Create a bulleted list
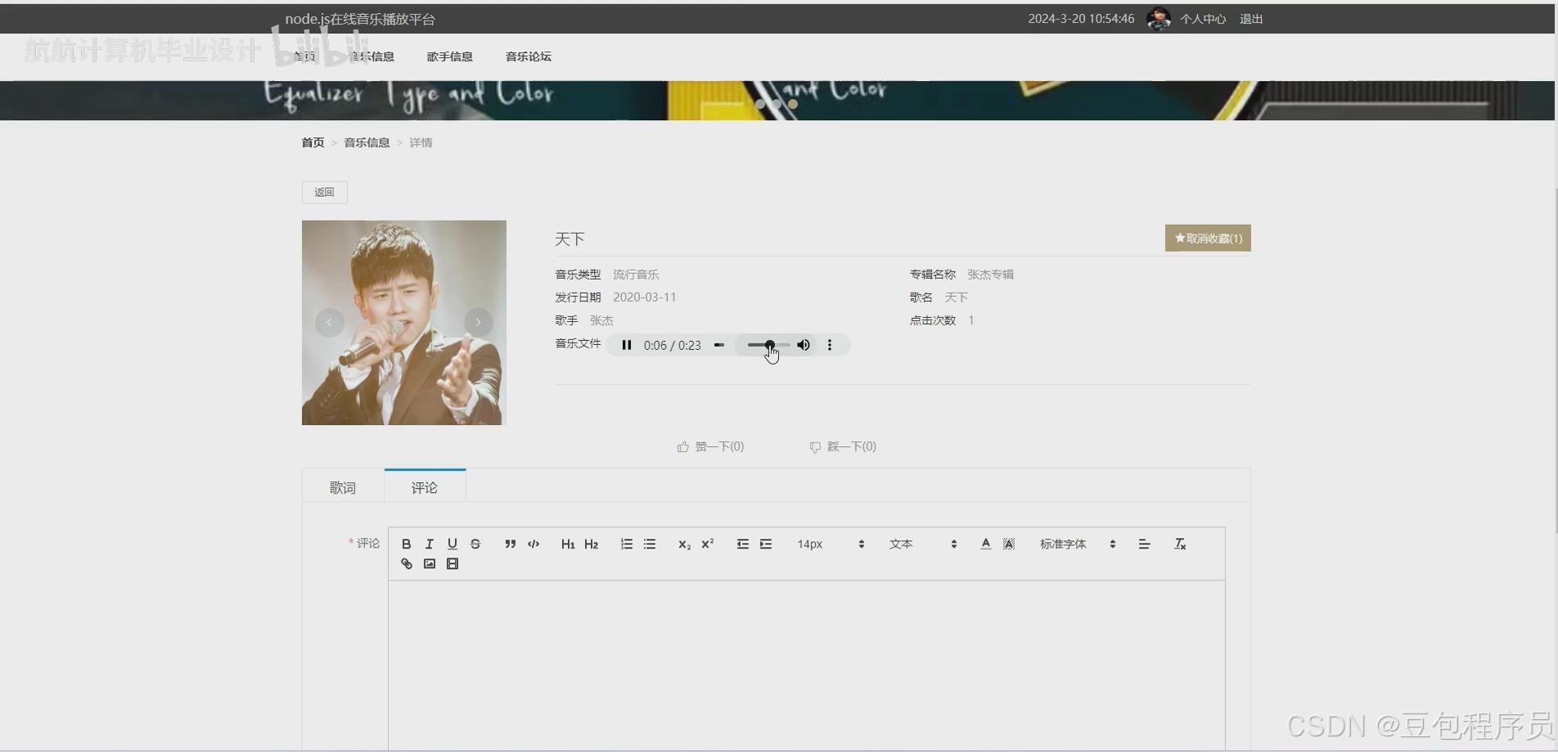 [x=650, y=544]
